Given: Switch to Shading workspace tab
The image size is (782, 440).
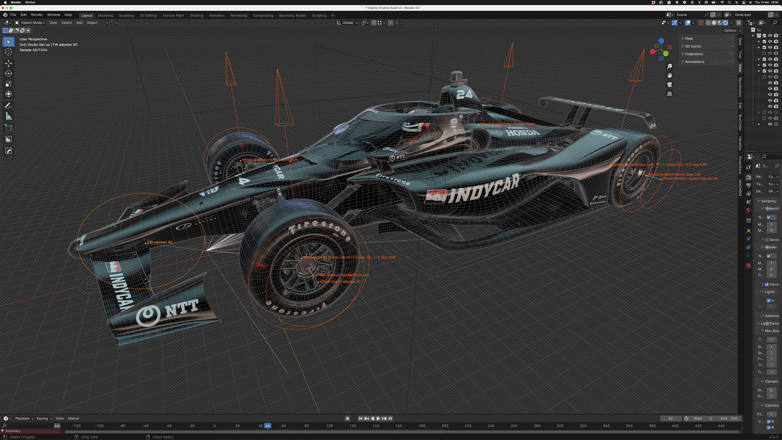Looking at the screenshot, I should point(196,15).
